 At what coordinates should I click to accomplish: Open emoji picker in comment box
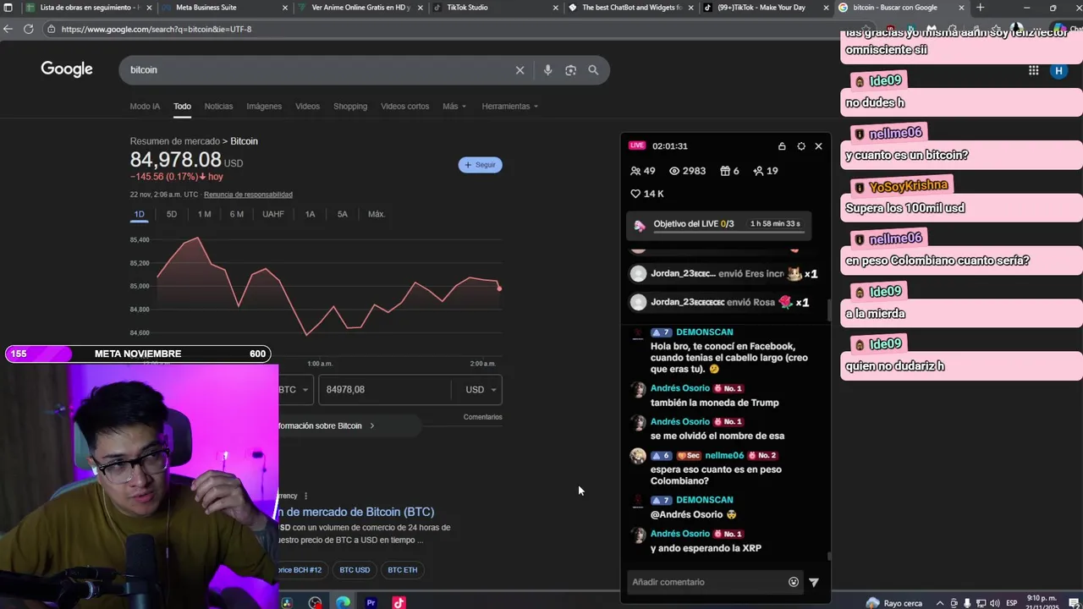pyautogui.click(x=794, y=582)
